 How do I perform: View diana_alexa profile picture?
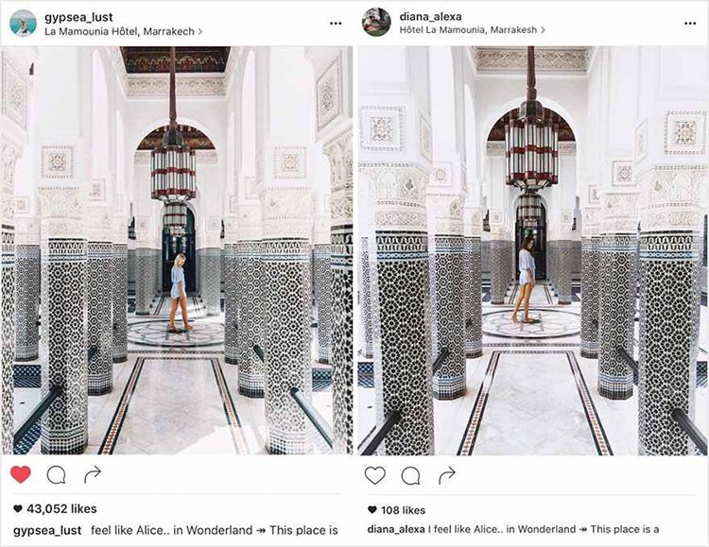coord(376,22)
